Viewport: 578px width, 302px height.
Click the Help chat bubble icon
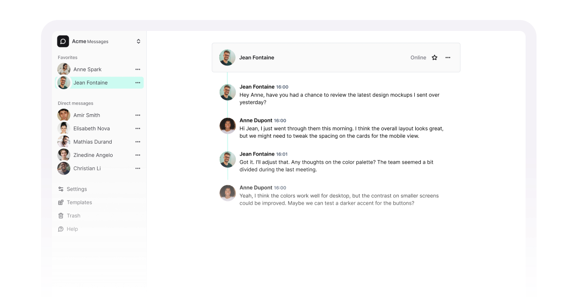point(61,229)
